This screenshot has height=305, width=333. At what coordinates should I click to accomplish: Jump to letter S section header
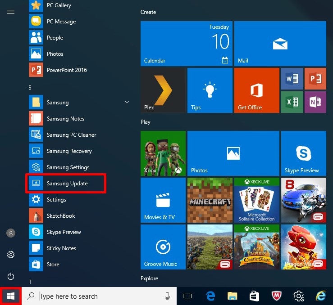[30, 88]
